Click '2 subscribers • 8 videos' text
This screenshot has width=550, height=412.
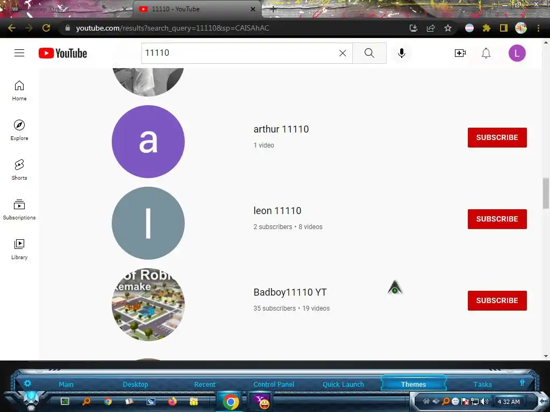pos(288,227)
